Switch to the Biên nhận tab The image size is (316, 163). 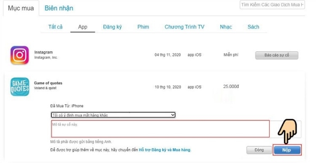[59, 8]
